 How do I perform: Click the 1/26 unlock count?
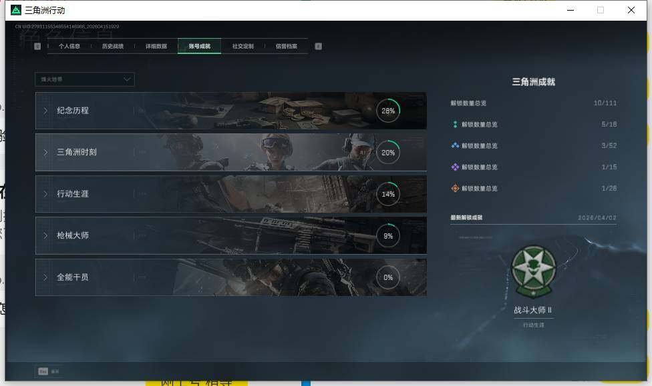coord(609,188)
